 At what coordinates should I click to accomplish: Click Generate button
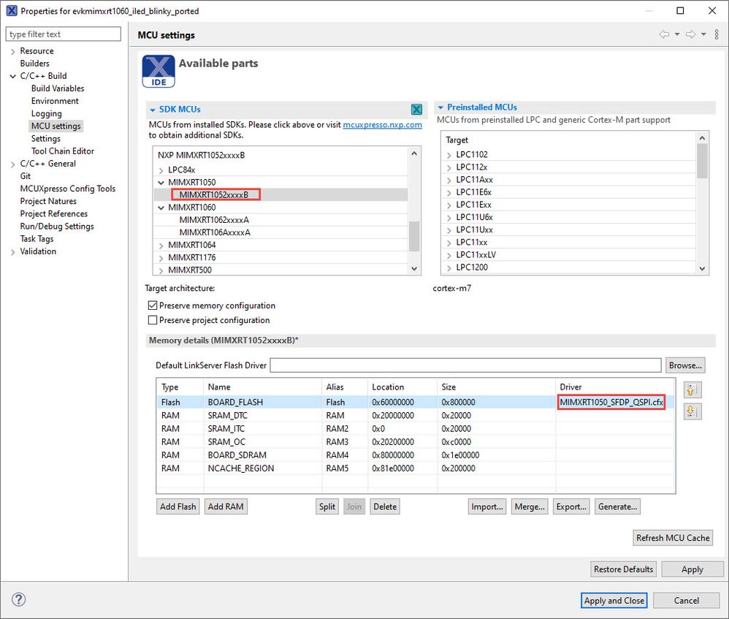(x=617, y=506)
